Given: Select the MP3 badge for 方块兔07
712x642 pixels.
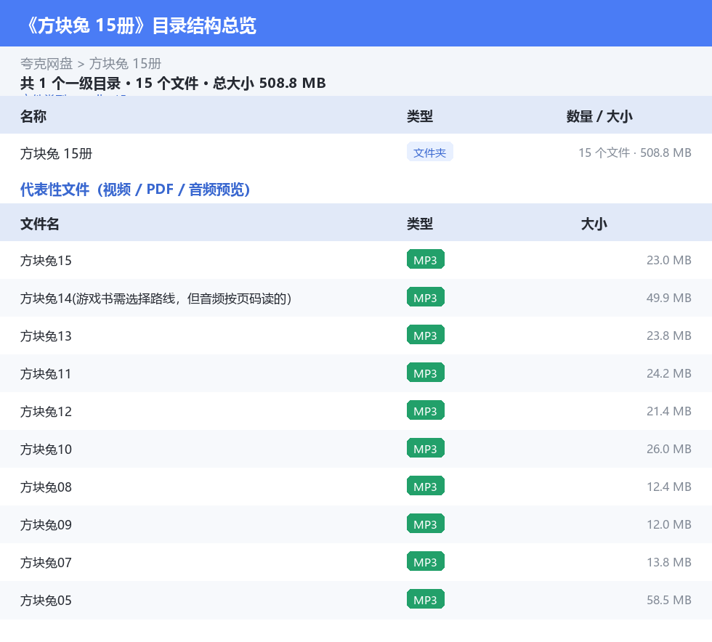Looking at the screenshot, I should [x=426, y=561].
